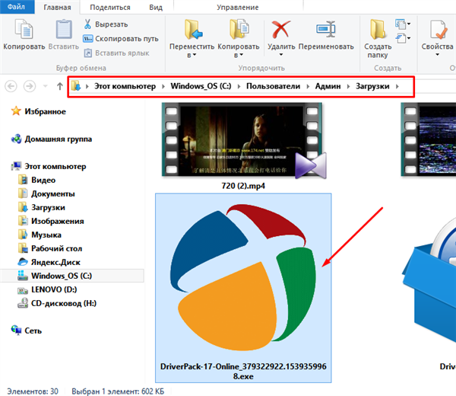The height and width of the screenshot is (396, 456).
Task: Open the Управление ribbon tab
Action: point(238,8)
